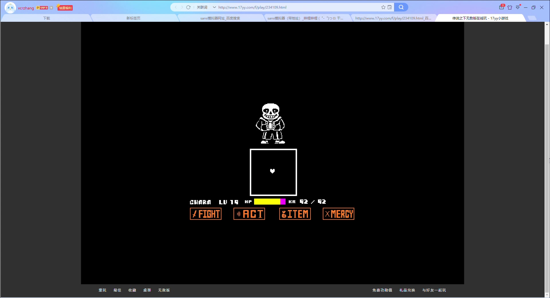The image size is (550, 298).
Task: Click the URL address field
Action: 298,7
